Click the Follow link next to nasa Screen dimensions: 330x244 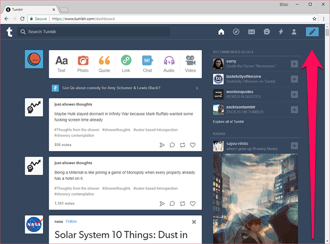[71, 221]
